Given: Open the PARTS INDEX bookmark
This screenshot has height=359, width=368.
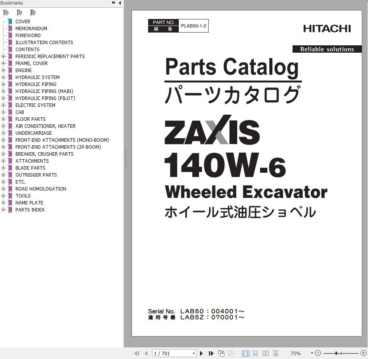Looking at the screenshot, I should point(30,210).
